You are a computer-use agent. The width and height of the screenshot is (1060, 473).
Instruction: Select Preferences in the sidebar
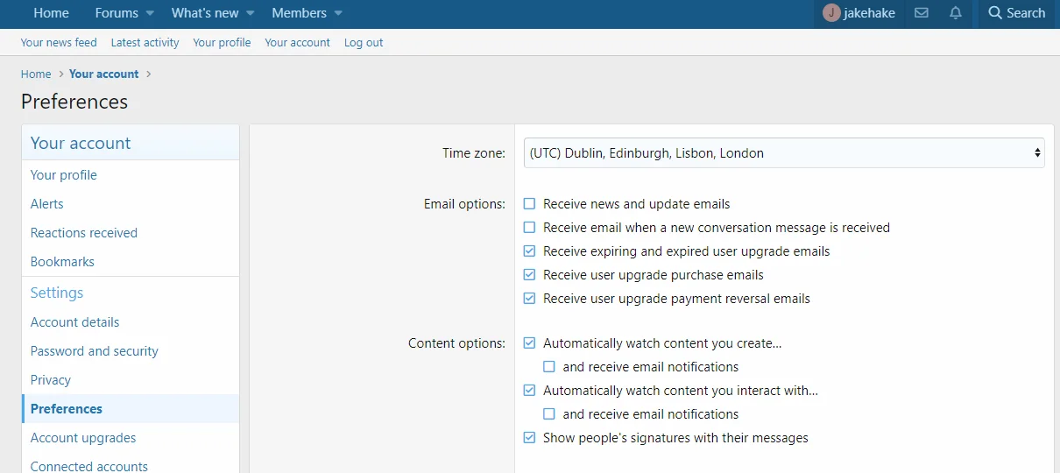(131, 409)
